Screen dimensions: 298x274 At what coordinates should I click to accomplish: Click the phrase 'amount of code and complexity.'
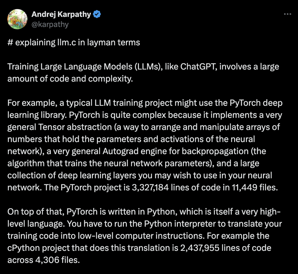pos(70,79)
